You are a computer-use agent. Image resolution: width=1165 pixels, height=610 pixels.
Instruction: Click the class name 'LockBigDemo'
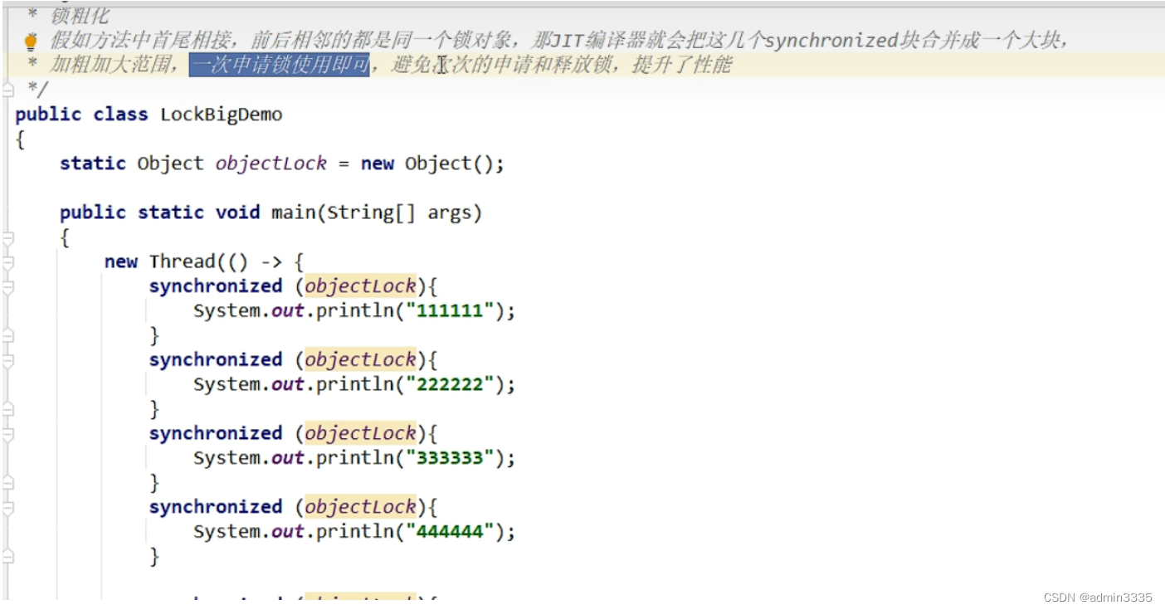(222, 115)
